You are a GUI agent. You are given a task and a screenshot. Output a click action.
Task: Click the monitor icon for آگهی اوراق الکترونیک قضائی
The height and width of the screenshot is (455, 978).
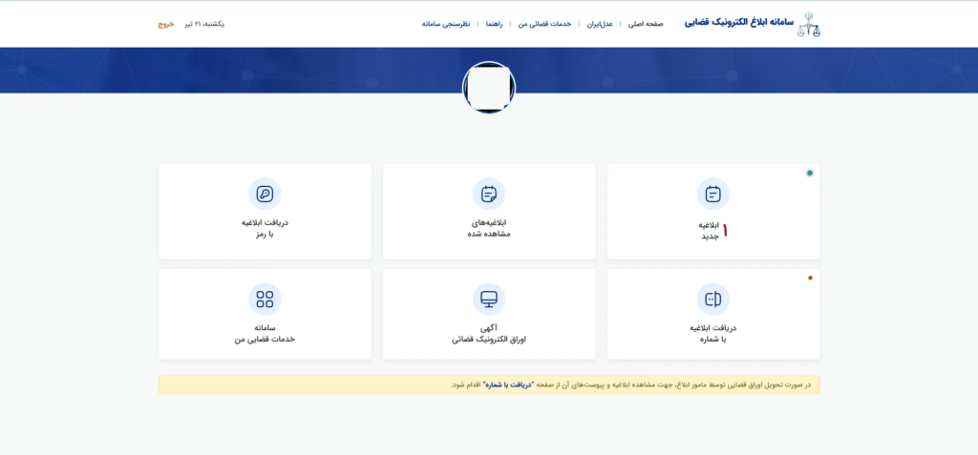(x=489, y=300)
